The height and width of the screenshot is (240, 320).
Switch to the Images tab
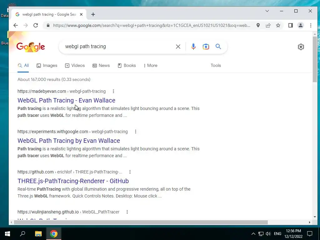[x=47, y=66]
